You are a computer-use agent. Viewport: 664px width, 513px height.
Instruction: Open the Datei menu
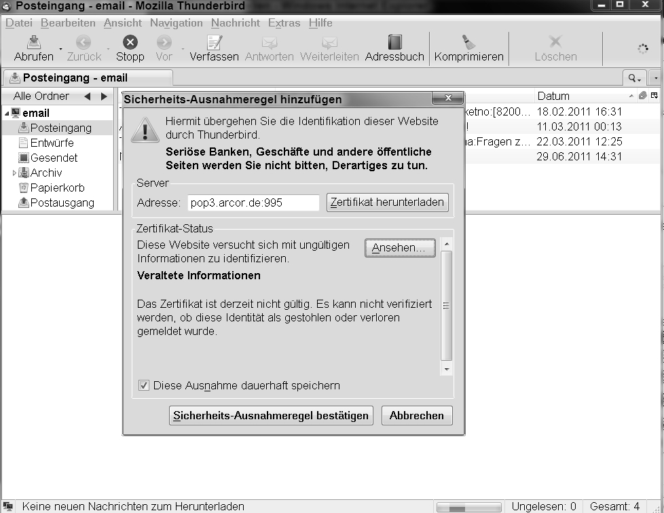pyautogui.click(x=18, y=23)
